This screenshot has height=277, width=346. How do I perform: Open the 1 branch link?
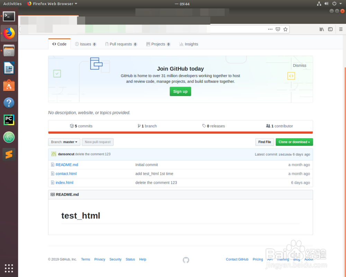[x=147, y=126]
